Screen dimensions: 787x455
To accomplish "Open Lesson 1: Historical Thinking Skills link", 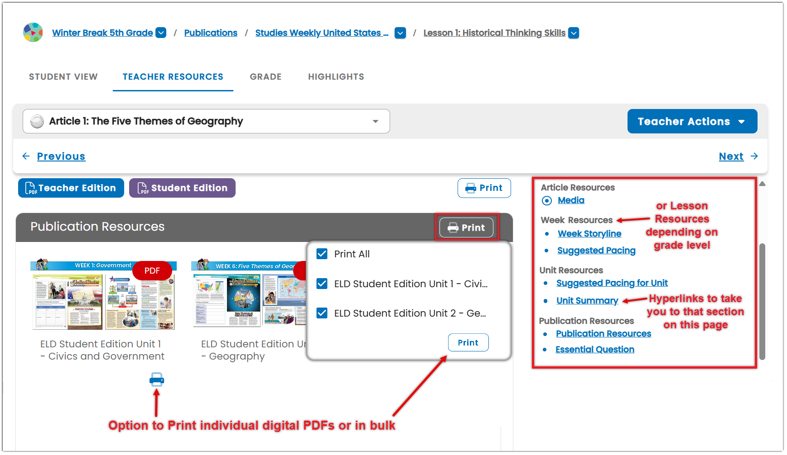I will [x=494, y=33].
